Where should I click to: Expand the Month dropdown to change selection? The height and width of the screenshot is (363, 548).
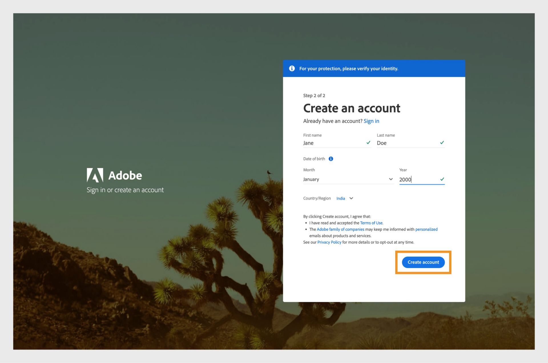[389, 179]
